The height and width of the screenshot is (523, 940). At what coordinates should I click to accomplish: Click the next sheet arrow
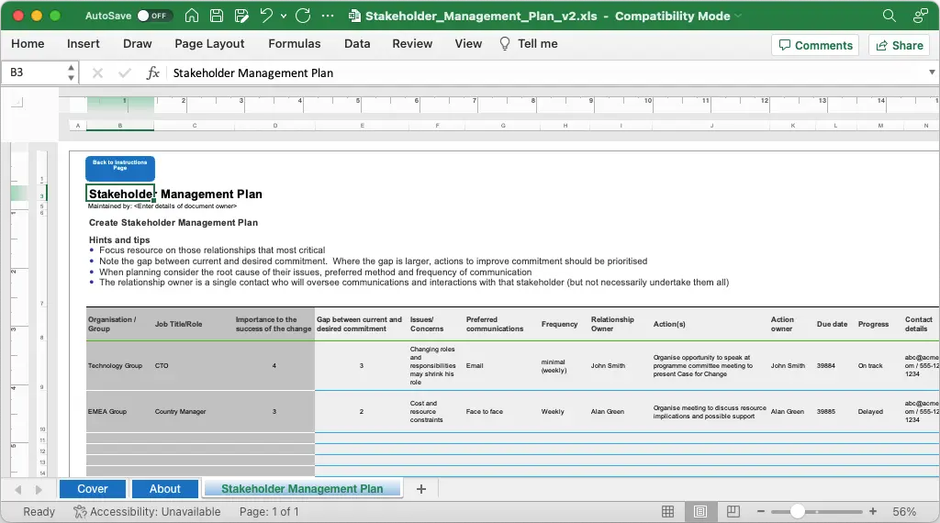[x=39, y=489]
